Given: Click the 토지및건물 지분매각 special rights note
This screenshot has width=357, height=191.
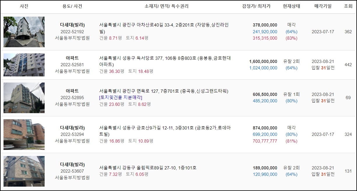Looking at the screenshot, I should (121, 97).
